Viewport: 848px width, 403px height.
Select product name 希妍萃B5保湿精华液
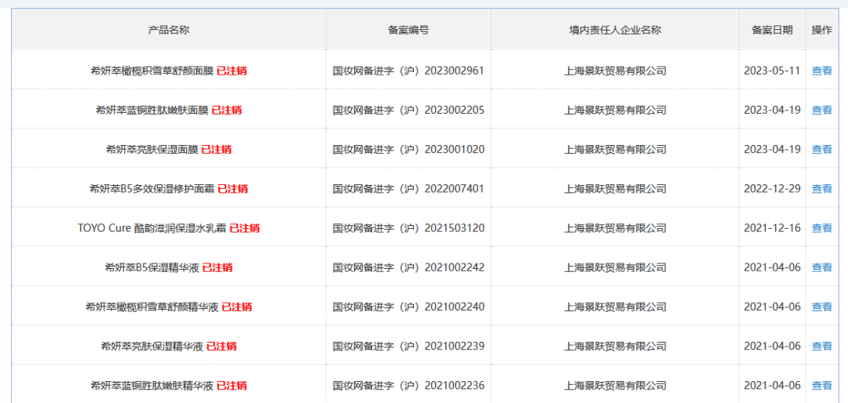pyautogui.click(x=152, y=267)
